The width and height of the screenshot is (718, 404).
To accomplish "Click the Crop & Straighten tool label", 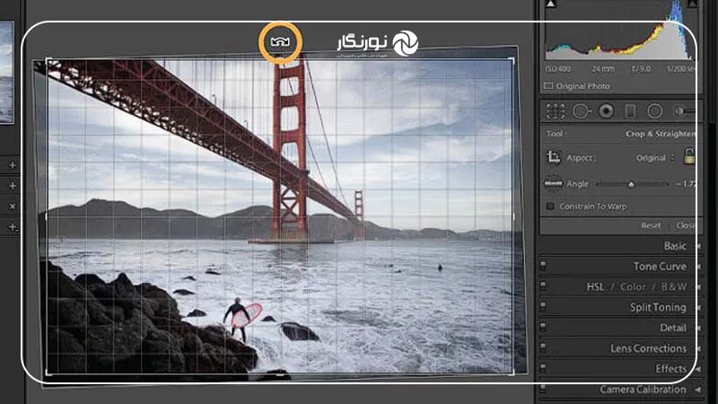I will click(x=661, y=134).
